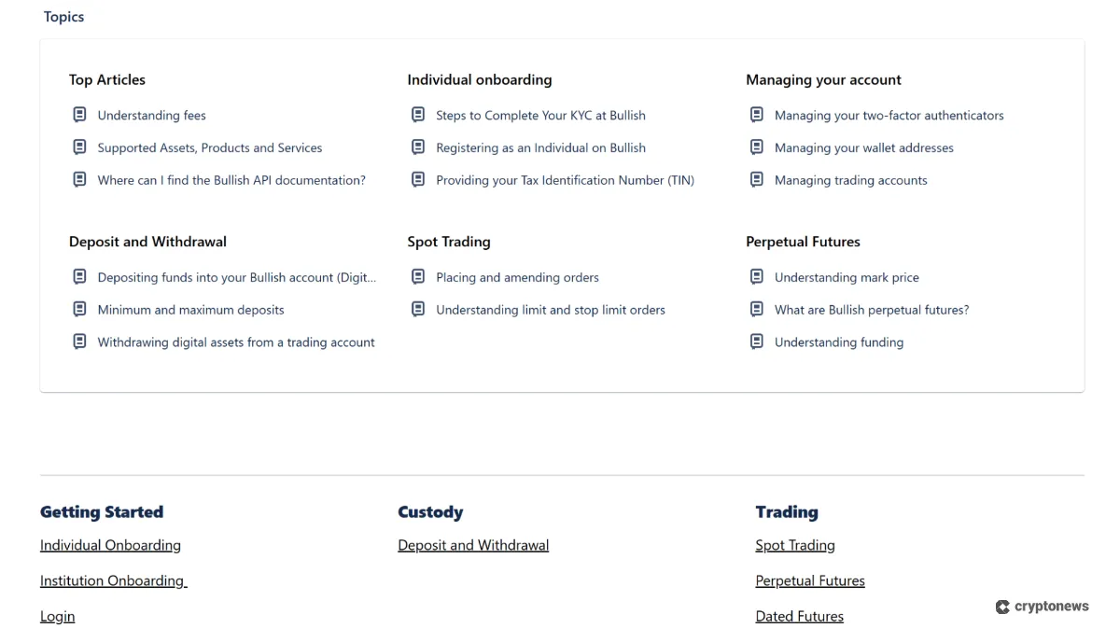The image size is (1120, 642).
Task: Click the icon beside What are Bullish perpetual futures
Action: [x=757, y=310]
